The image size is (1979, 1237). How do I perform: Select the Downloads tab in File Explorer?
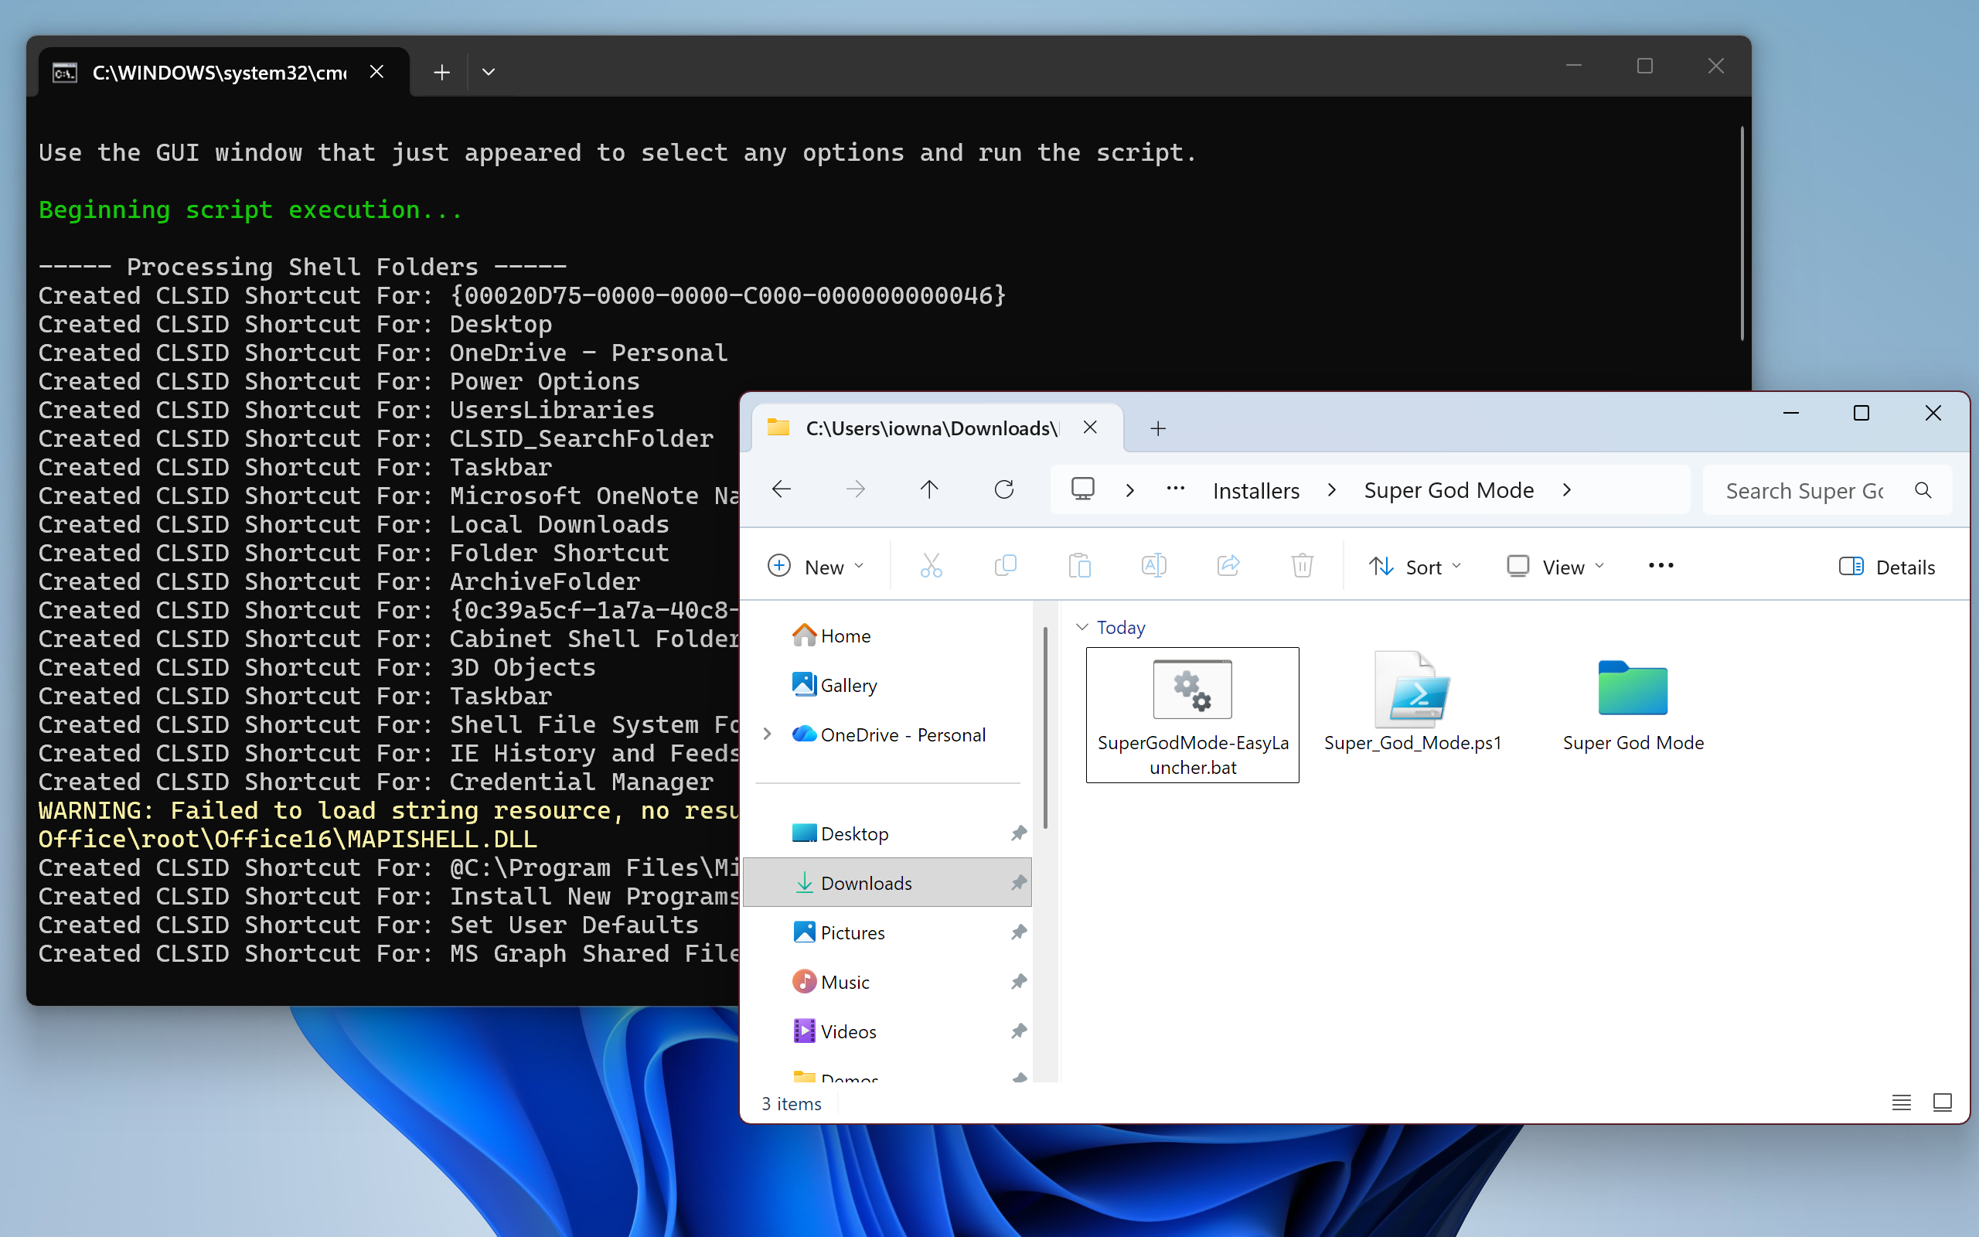point(935,428)
